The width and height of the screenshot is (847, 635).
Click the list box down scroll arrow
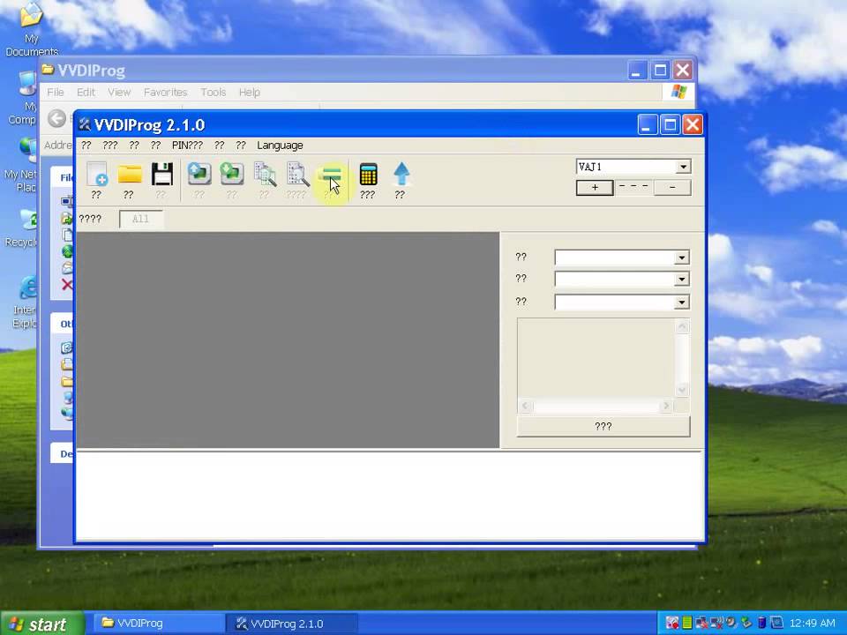coord(682,390)
